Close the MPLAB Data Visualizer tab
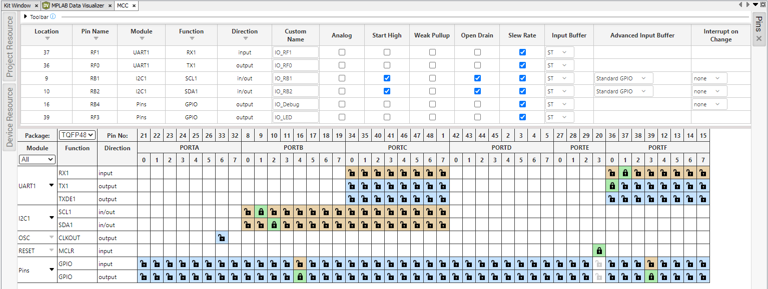 [109, 6]
